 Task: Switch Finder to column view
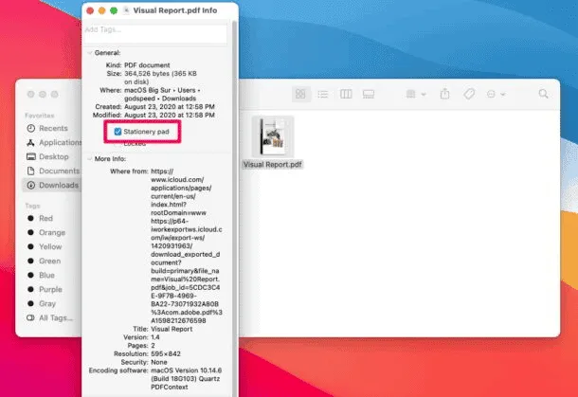point(346,94)
